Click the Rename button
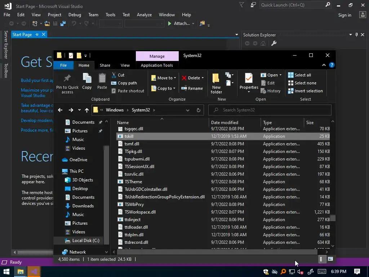369x277 pixels. click(192, 88)
